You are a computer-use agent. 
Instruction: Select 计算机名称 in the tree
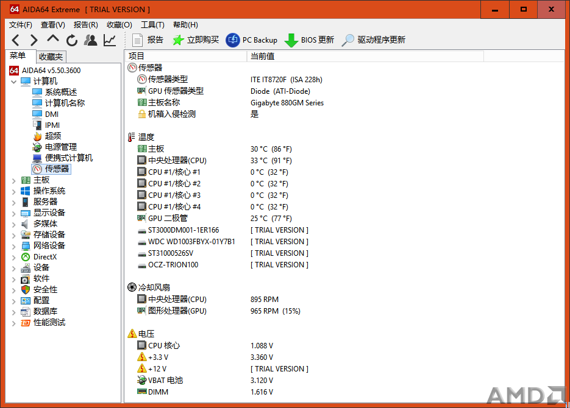(65, 103)
